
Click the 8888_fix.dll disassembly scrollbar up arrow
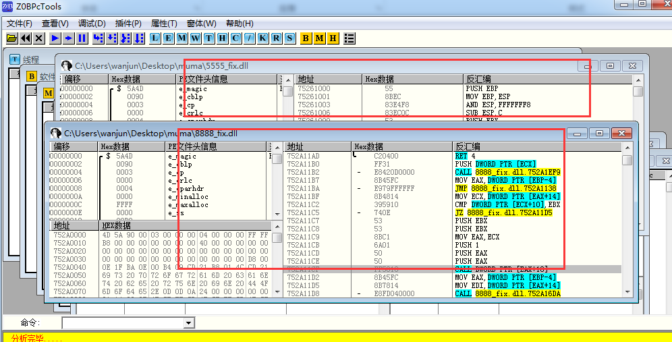click(x=627, y=147)
